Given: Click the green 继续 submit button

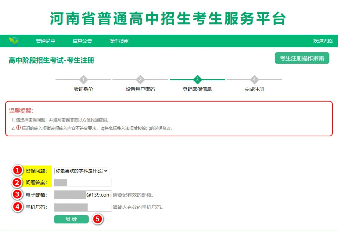Looking at the screenshot, I should click(71, 219).
